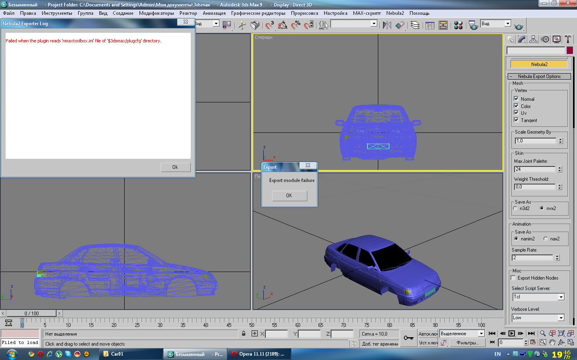This screenshot has width=577, height=360.
Task: Click the Set Keys large key button
Action: point(409,338)
